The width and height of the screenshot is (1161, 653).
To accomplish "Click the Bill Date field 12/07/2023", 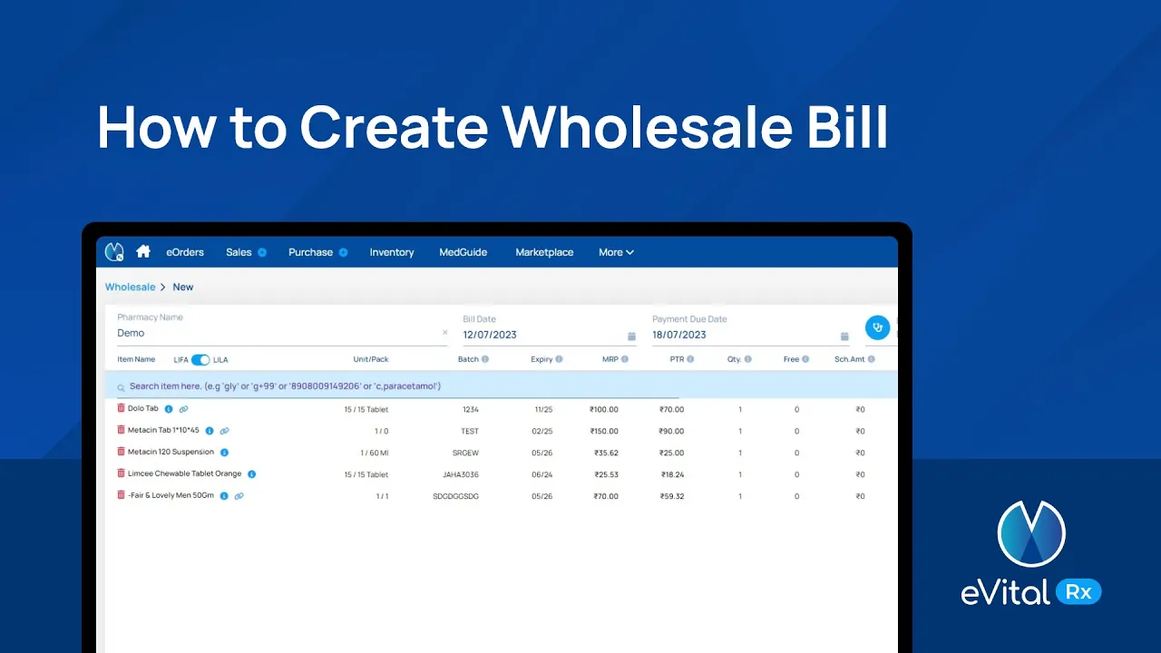I will click(549, 335).
